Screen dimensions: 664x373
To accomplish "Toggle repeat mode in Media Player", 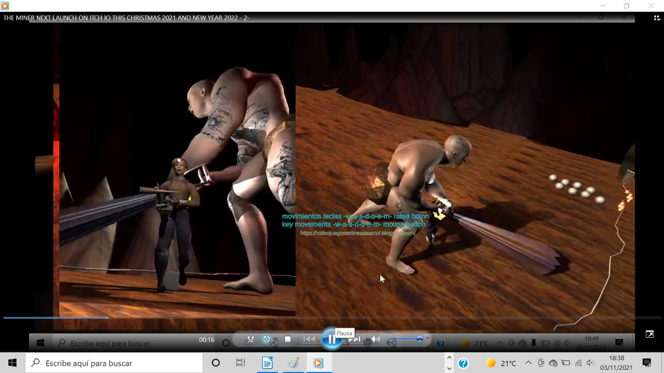I will pos(266,338).
